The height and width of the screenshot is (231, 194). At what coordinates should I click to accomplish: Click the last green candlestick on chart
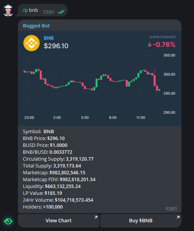159,90
